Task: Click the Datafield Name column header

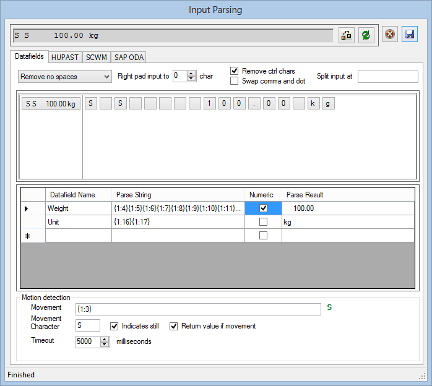Action: pos(79,195)
